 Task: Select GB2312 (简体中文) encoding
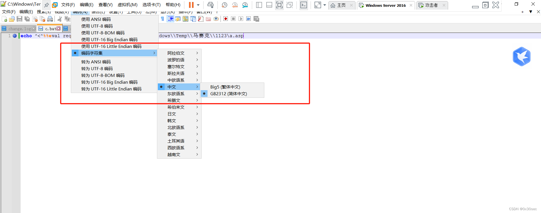click(232, 94)
